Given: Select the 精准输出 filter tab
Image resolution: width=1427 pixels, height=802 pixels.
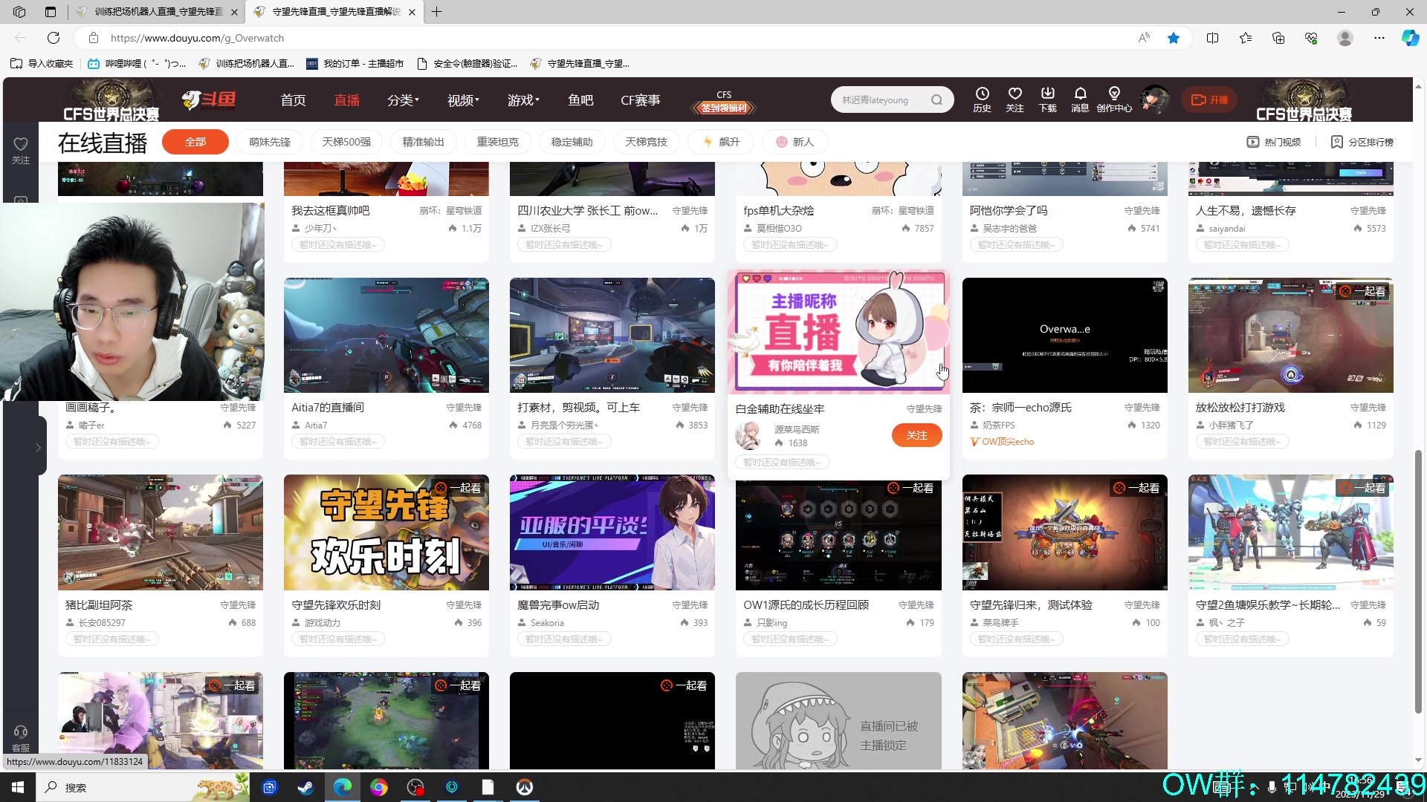Looking at the screenshot, I should click(423, 142).
